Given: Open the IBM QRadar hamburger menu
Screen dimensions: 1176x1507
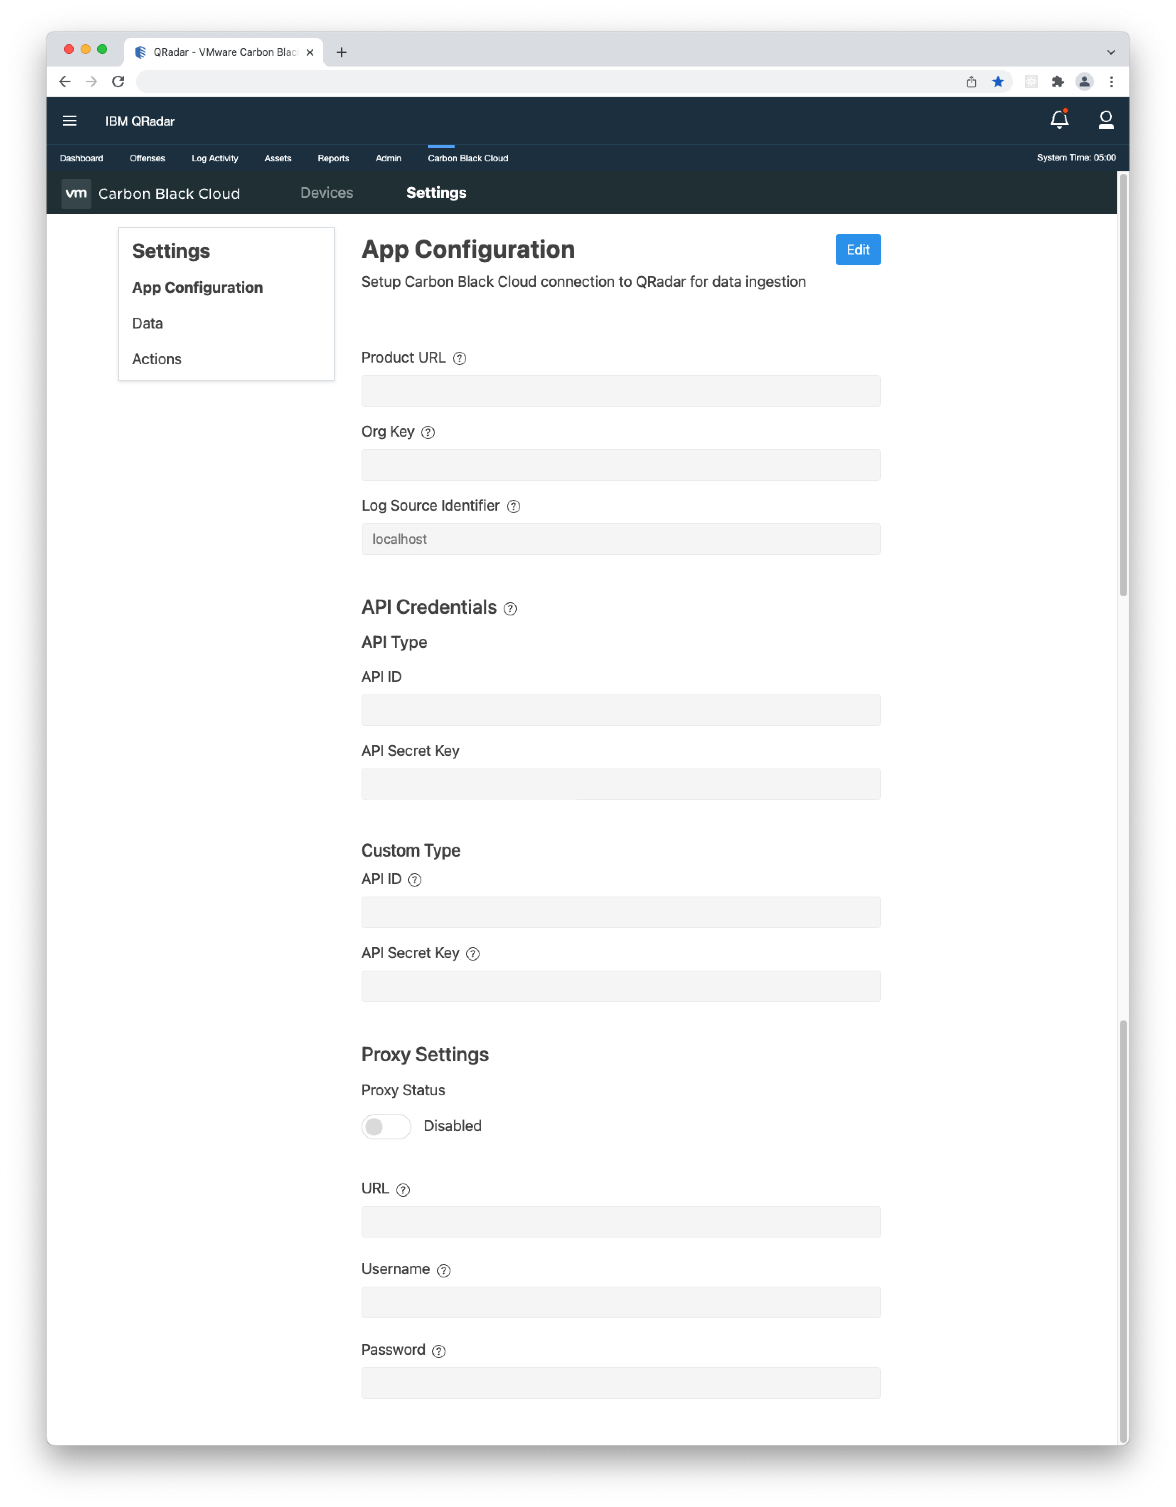Looking at the screenshot, I should point(70,121).
